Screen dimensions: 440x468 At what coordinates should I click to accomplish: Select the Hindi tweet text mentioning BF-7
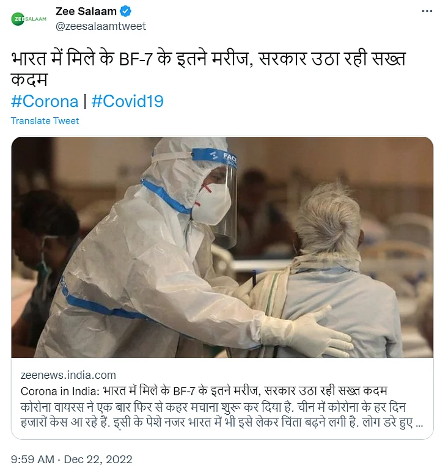click(208, 68)
